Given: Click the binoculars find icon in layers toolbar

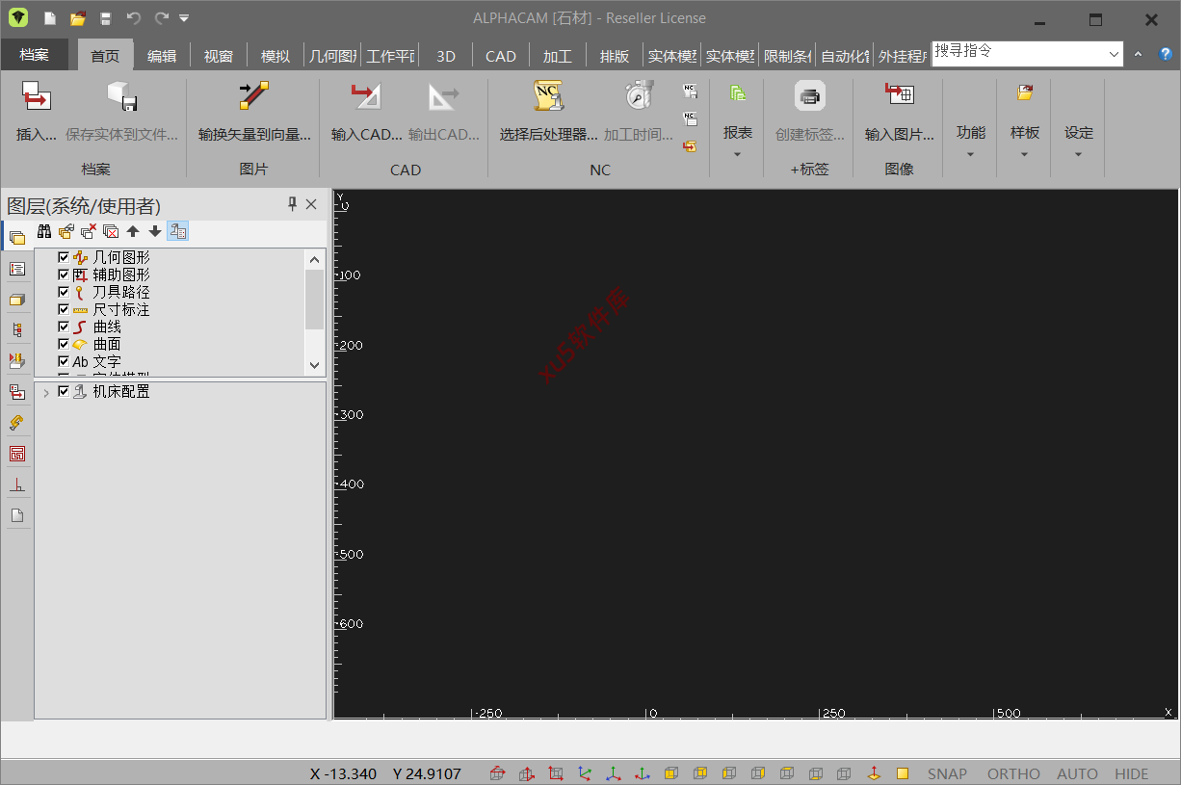Looking at the screenshot, I should pyautogui.click(x=44, y=231).
